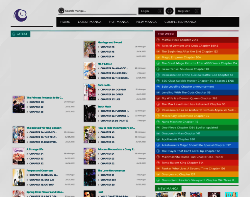Click arrow icon beside Overgeared Chapter 137
This screenshot has height=197, width=250.
click(x=158, y=174)
